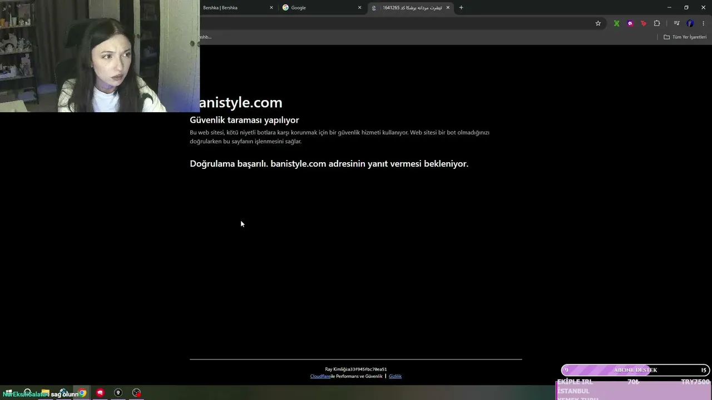Click the ABONE DESTEK progress bar
Screen dimensions: 712x400
[635, 371]
